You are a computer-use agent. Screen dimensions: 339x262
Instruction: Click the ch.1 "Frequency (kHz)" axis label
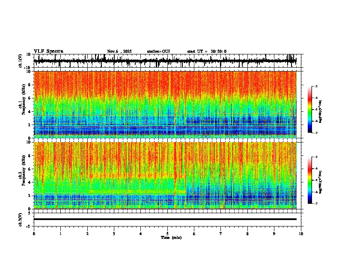click(x=24, y=100)
